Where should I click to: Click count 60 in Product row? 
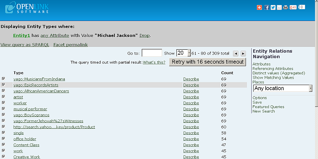point(224,127)
